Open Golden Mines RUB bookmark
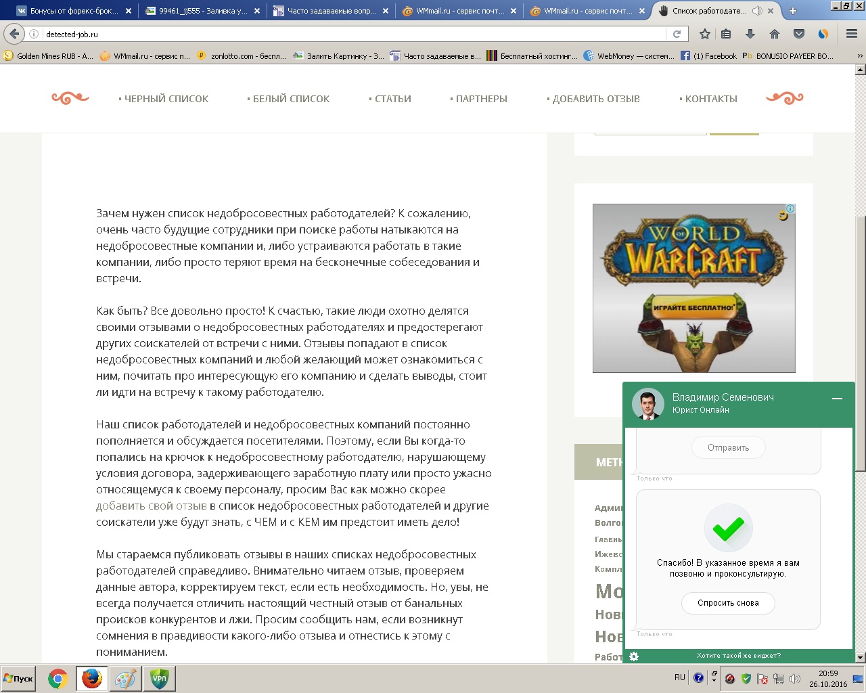866x693 pixels. pyautogui.click(x=48, y=56)
